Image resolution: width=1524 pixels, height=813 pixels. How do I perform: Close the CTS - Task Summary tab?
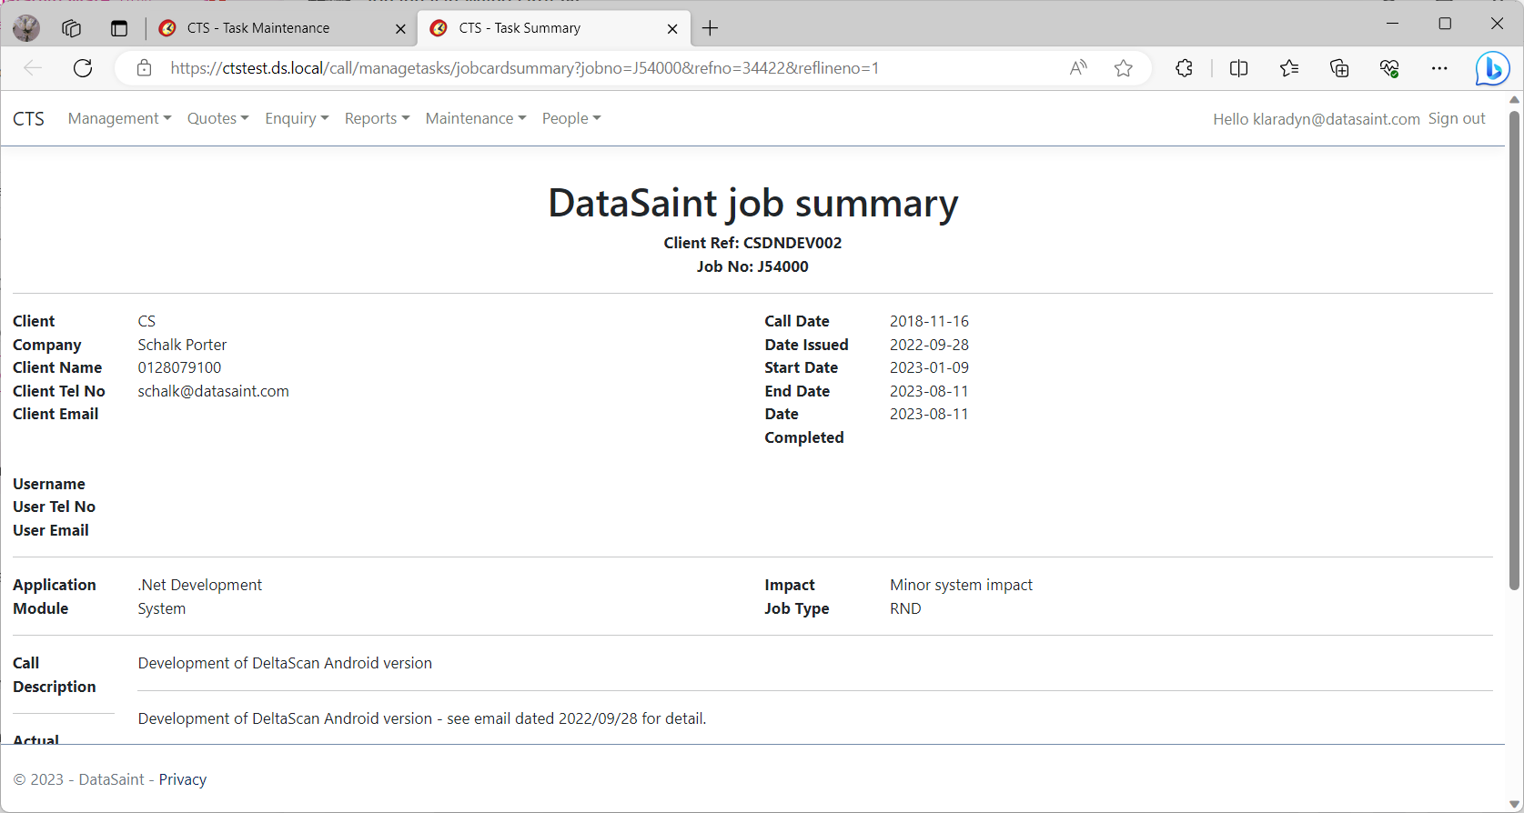[672, 29]
